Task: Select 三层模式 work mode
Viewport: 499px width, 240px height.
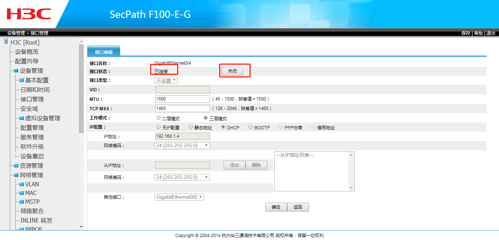Action: (x=206, y=118)
